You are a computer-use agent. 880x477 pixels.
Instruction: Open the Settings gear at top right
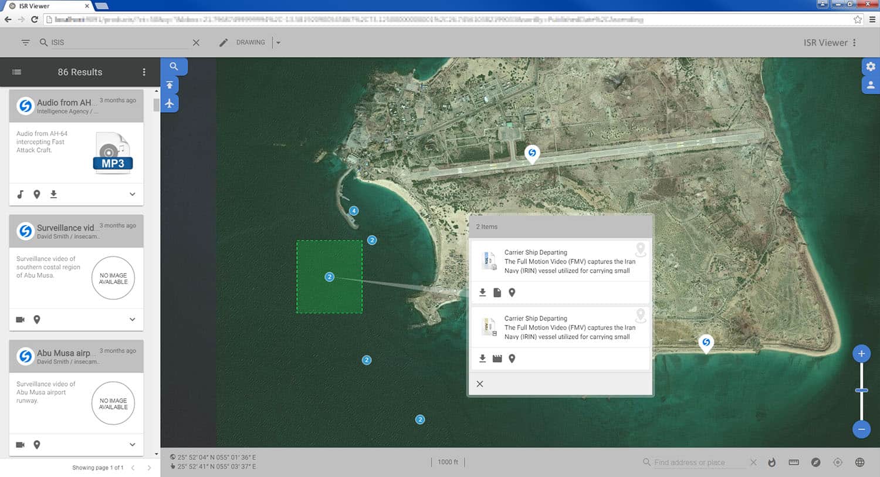tap(871, 66)
